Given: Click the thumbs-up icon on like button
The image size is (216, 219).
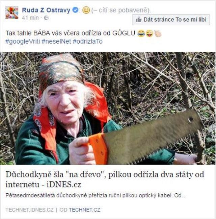Looking at the screenshot, I should click(x=139, y=20).
